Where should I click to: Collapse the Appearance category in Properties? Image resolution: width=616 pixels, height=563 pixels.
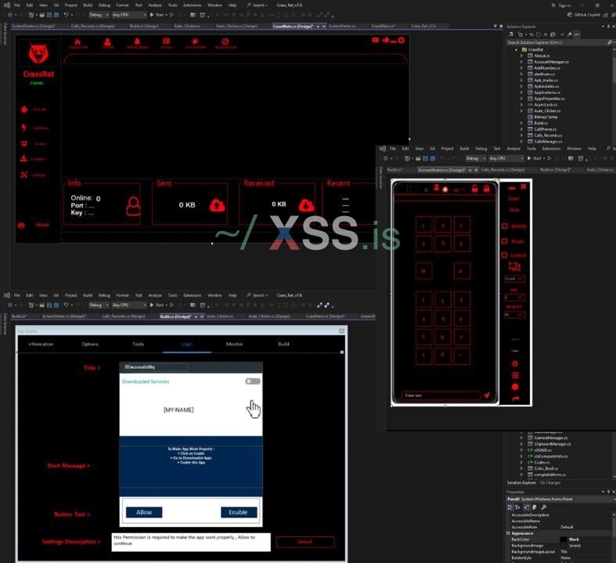pos(508,533)
